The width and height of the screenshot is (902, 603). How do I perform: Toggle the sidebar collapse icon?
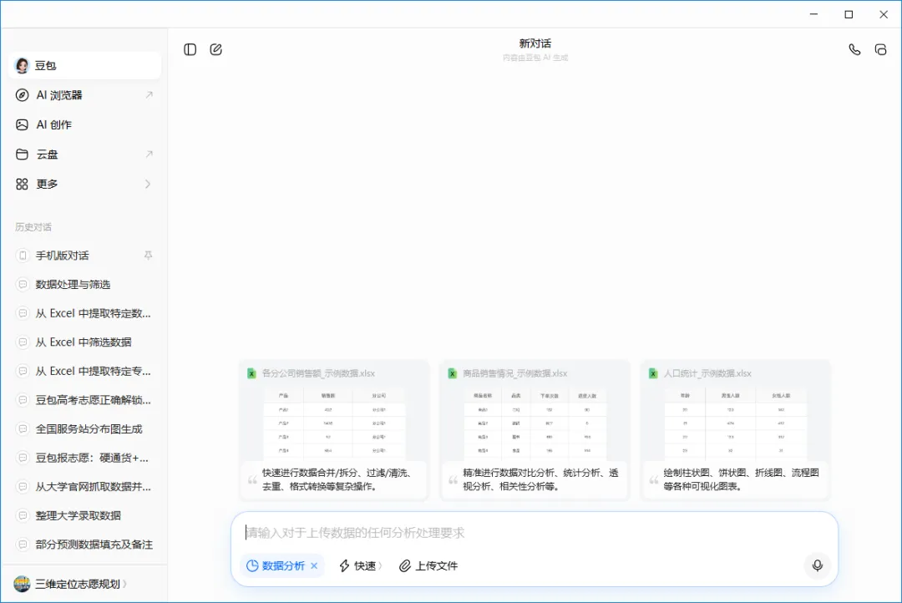coord(190,49)
